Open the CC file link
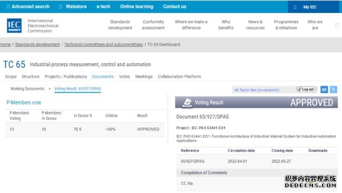The image size is (342, 193). click(187, 184)
